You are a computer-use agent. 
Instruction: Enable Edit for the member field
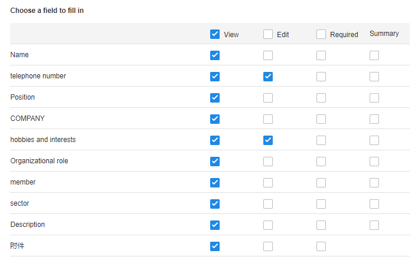pyautogui.click(x=268, y=183)
